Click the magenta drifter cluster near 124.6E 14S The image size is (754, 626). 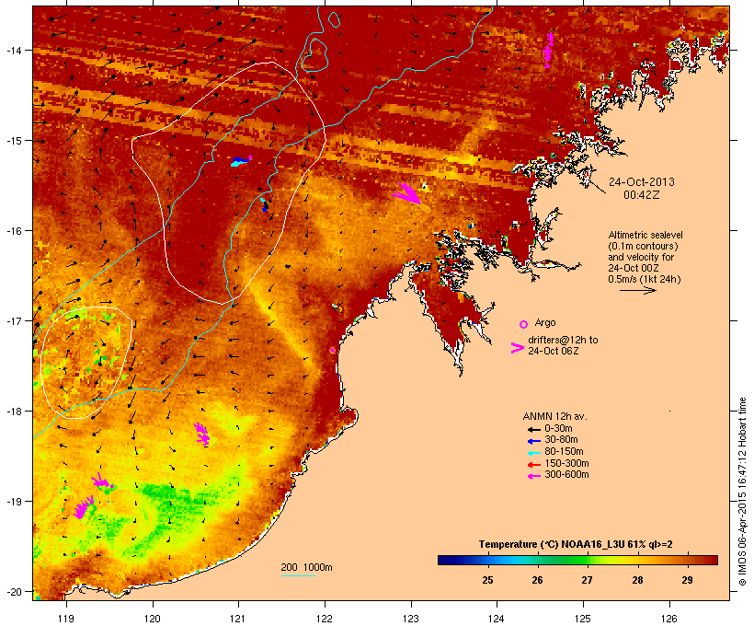coord(549,50)
